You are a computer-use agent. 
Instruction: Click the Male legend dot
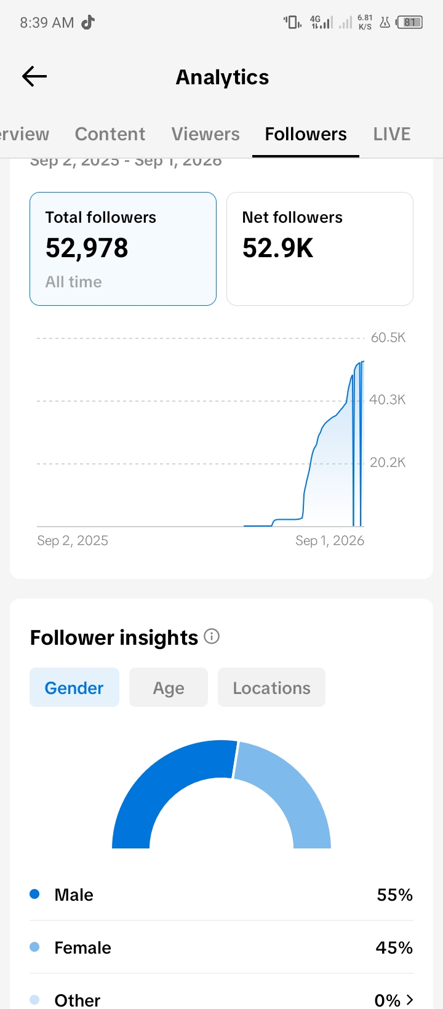[34, 894]
